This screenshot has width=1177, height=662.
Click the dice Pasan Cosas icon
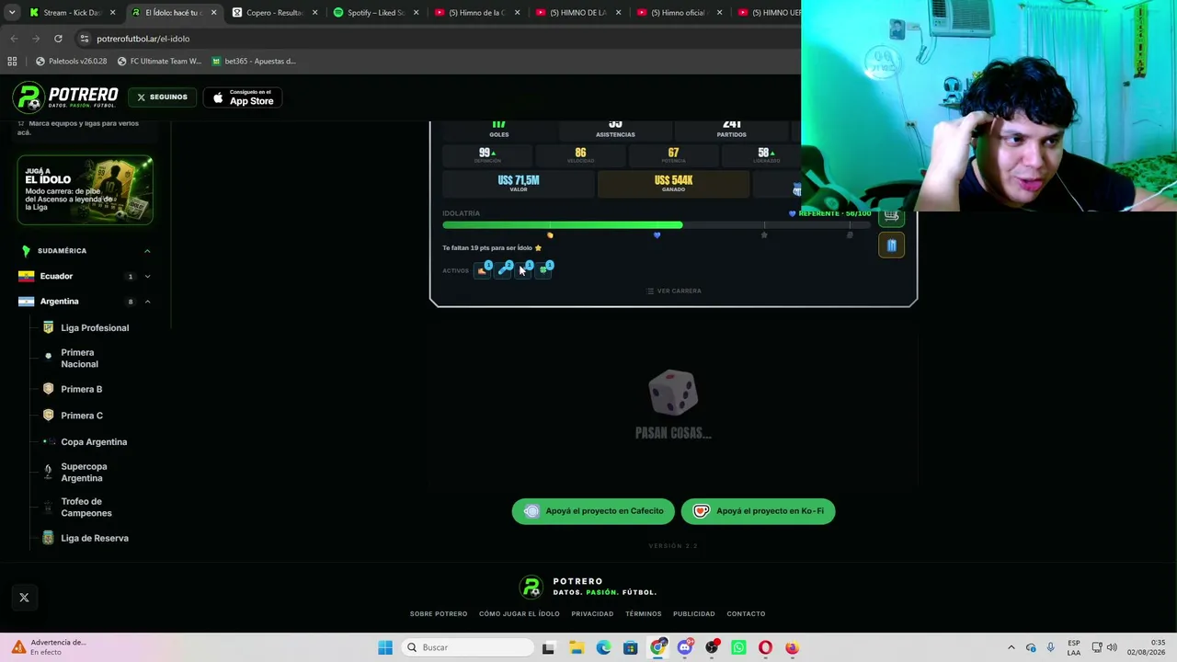673,393
